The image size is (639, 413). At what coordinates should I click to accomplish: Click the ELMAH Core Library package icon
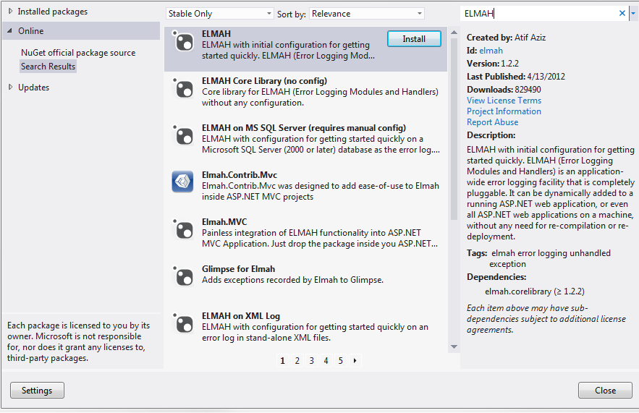click(x=182, y=88)
